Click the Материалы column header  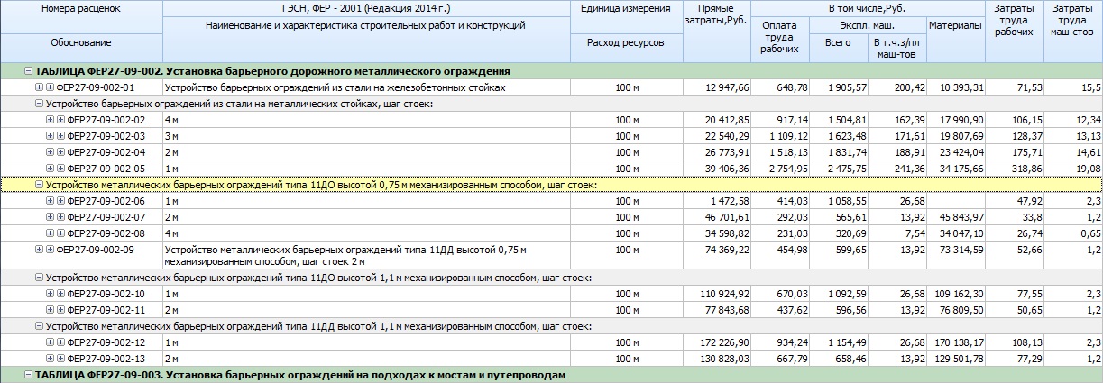pos(954,26)
